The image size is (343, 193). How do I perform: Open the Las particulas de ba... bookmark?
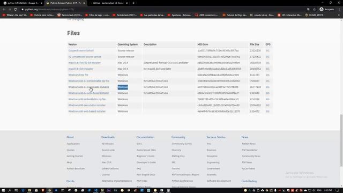152,15
